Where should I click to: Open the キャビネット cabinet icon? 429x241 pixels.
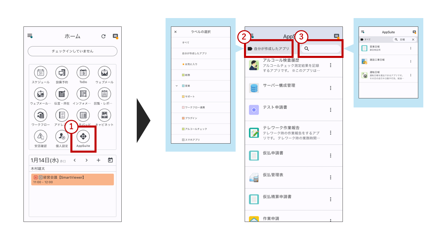click(x=104, y=115)
